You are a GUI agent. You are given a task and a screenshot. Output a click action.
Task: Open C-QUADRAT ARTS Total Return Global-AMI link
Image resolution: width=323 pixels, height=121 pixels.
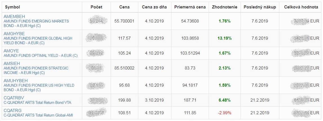point(38,115)
